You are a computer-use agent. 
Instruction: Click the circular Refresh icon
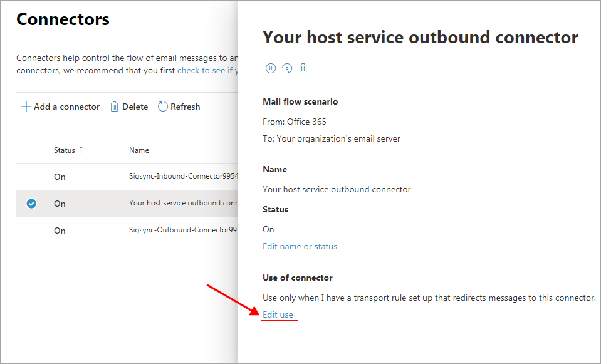163,107
